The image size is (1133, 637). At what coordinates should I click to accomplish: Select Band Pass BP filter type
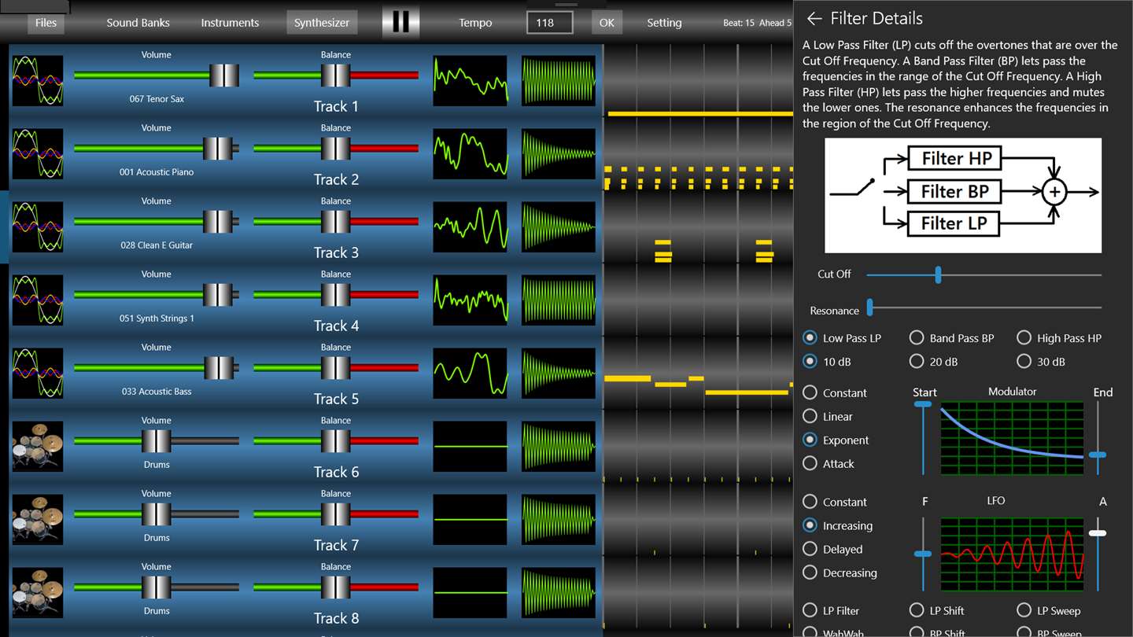tap(952, 338)
